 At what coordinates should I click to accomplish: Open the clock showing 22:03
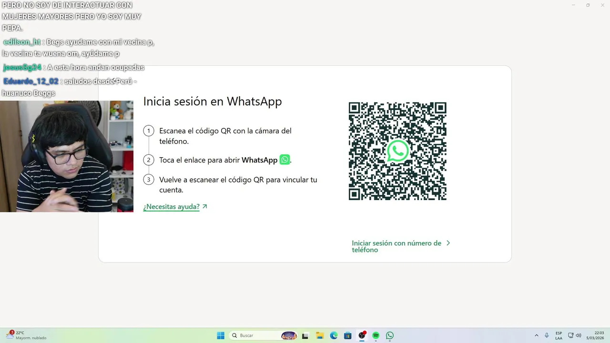pos(596,335)
